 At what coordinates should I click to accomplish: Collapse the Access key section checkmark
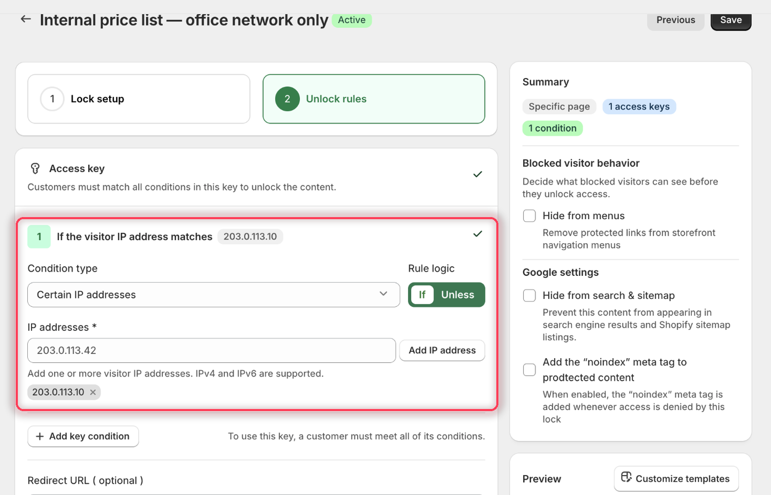coord(478,174)
